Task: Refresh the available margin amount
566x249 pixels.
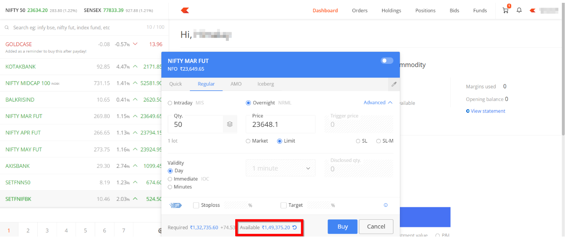Action: (294, 227)
